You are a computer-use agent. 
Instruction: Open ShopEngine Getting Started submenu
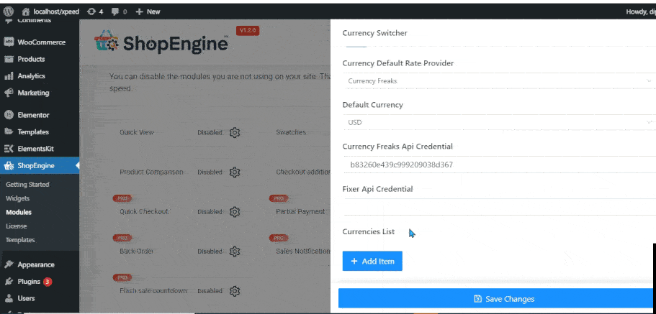tap(27, 184)
